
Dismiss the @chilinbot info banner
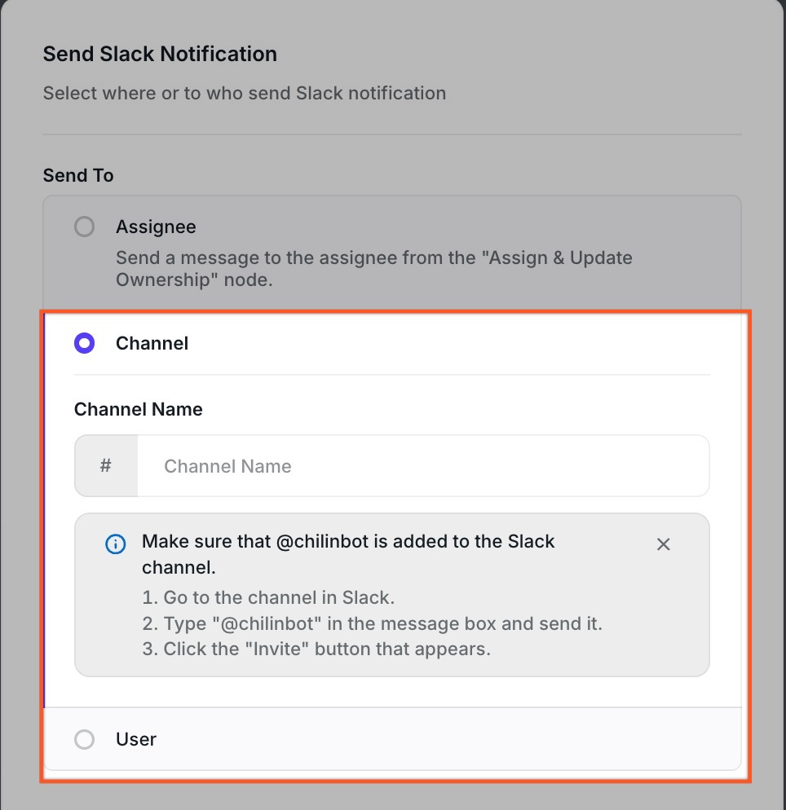(x=664, y=544)
